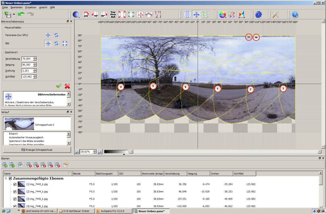
Task: Open the histogram levels tool
Action: click(x=241, y=14)
